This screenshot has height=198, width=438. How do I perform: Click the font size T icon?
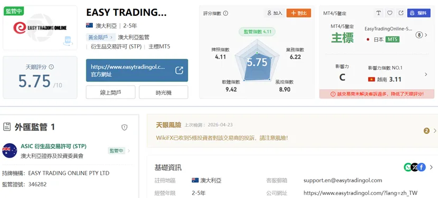[378, 13]
